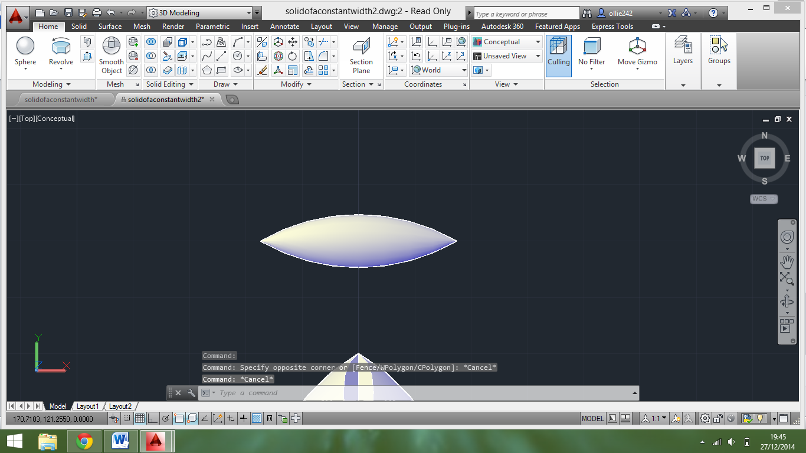
Task: Select the 3-point UCS icon
Action: pyautogui.click(x=461, y=56)
